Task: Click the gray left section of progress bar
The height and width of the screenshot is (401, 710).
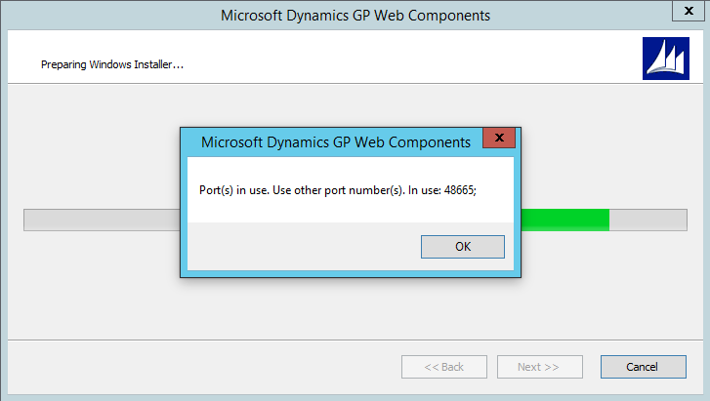Action: coord(98,220)
